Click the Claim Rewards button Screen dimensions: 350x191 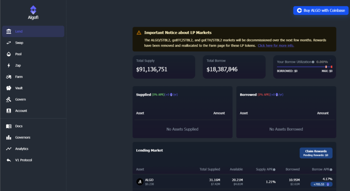coord(316,153)
